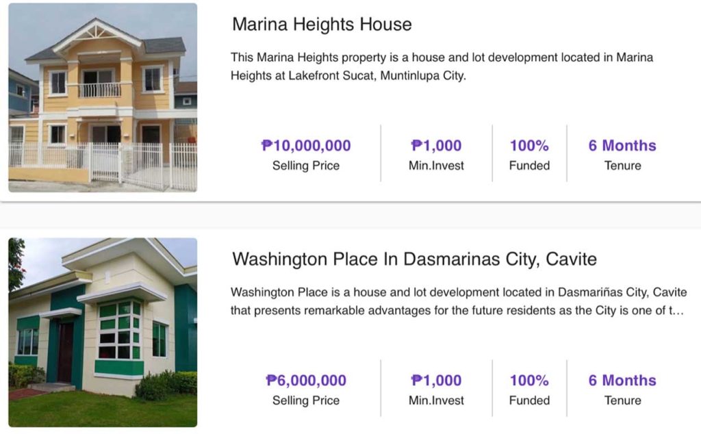The image size is (701, 434).
Task: Select Marina Heights ₱1,000 minimum investment amount
Action: [436, 146]
